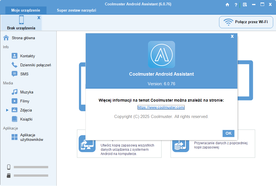The height and width of the screenshot is (186, 276).
Task: Click the Media category label
Action: click(8, 83)
